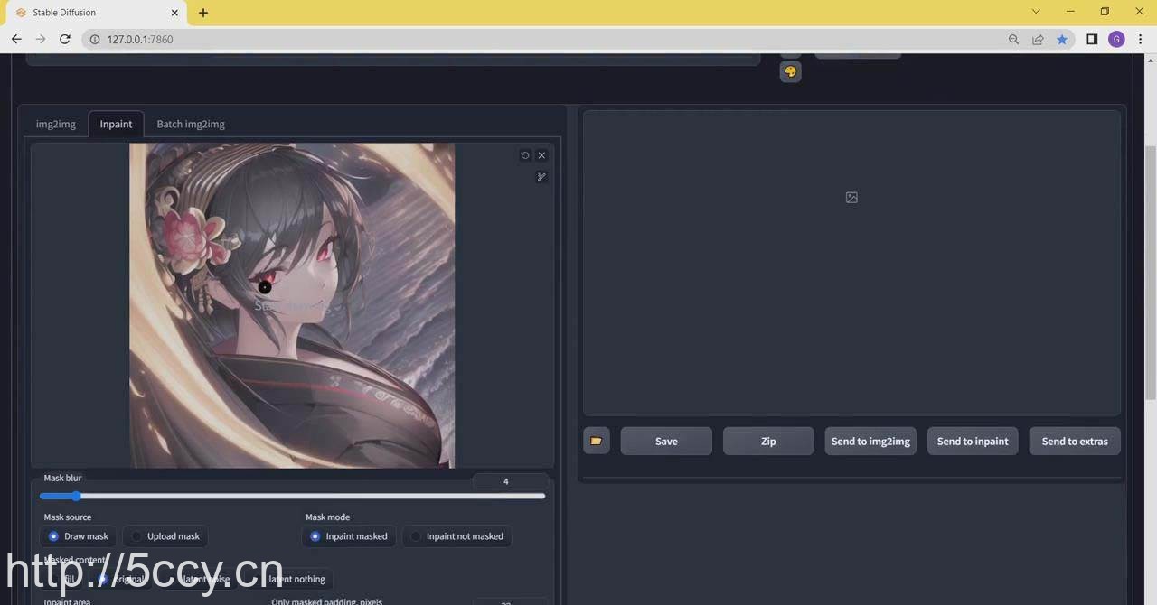This screenshot has height=605, width=1157.
Task: Open the brush size tool icon
Action: tap(541, 177)
